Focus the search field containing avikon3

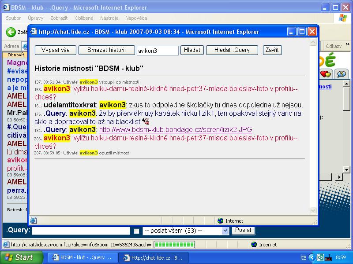pos(158,51)
